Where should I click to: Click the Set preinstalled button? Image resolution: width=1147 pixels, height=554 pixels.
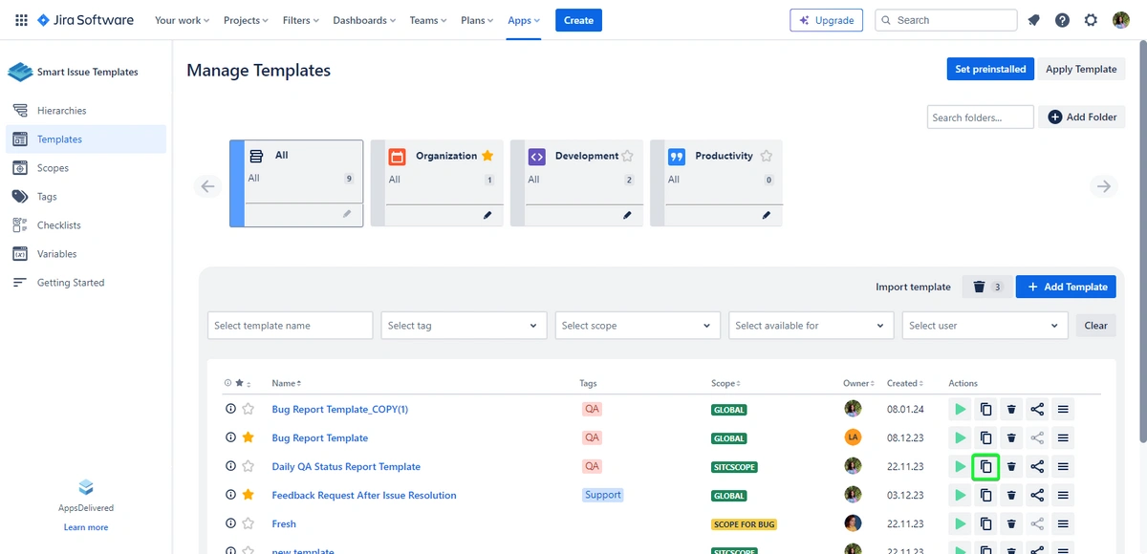click(x=990, y=69)
